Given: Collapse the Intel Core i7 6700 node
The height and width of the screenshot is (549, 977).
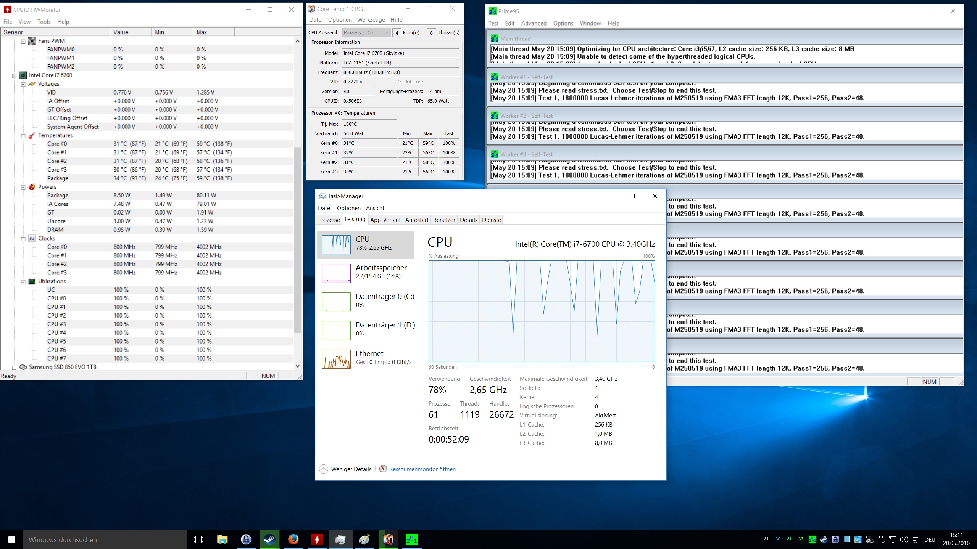Looking at the screenshot, I should pyautogui.click(x=14, y=75).
